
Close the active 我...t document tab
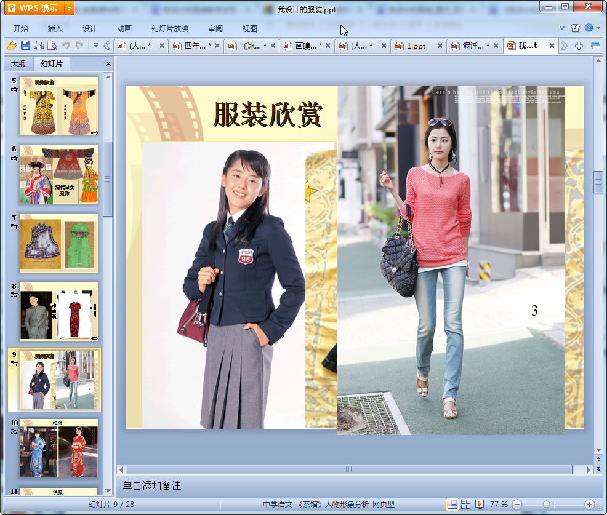point(552,46)
